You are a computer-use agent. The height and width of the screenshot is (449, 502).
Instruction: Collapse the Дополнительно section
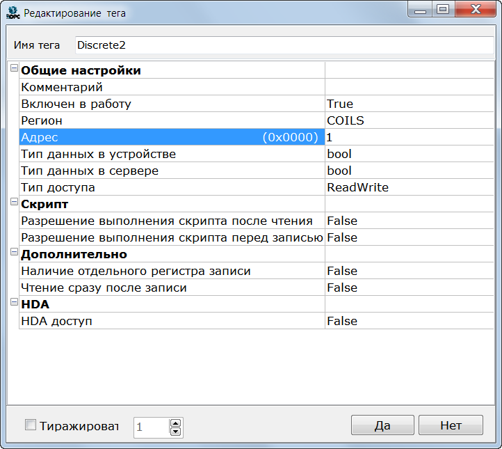tap(14, 253)
